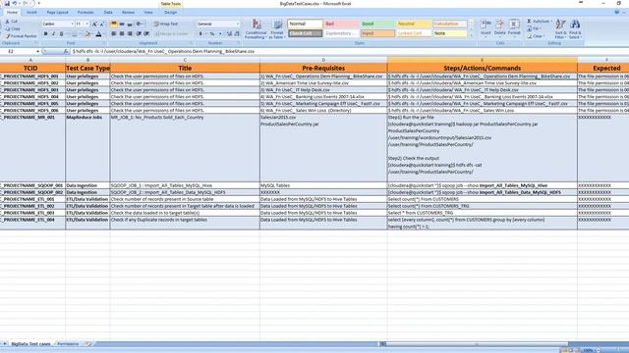The height and width of the screenshot is (353, 629).
Task: Switch to the Page Layout ribbon tab
Action: point(57,13)
